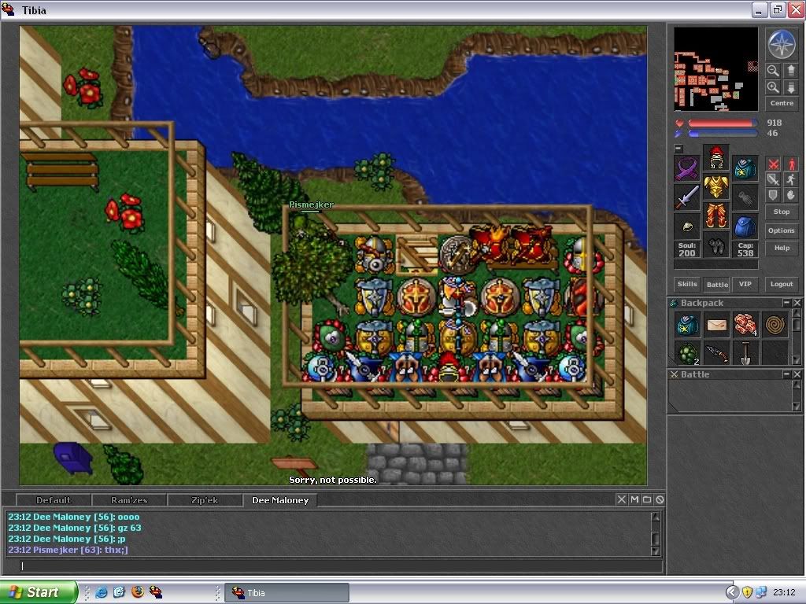Launch Firefox from Quick Launch
806x604 pixels.
click(x=137, y=592)
